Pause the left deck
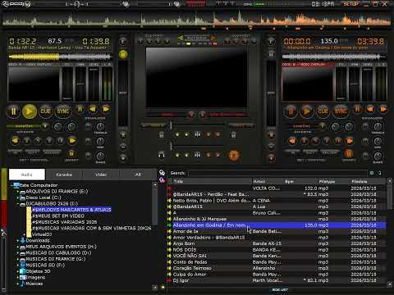The height and width of the screenshot is (295, 394). pos(13,111)
